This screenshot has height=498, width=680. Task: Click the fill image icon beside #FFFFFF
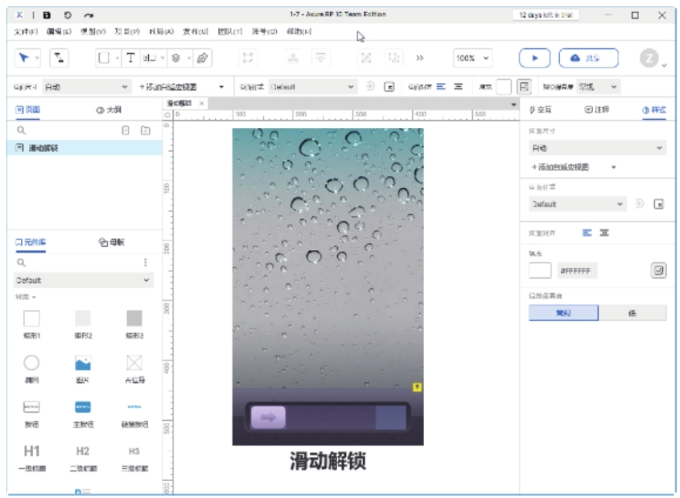(x=658, y=271)
